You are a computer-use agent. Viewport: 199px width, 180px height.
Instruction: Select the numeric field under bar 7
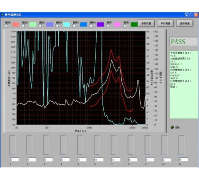click(x=116, y=160)
